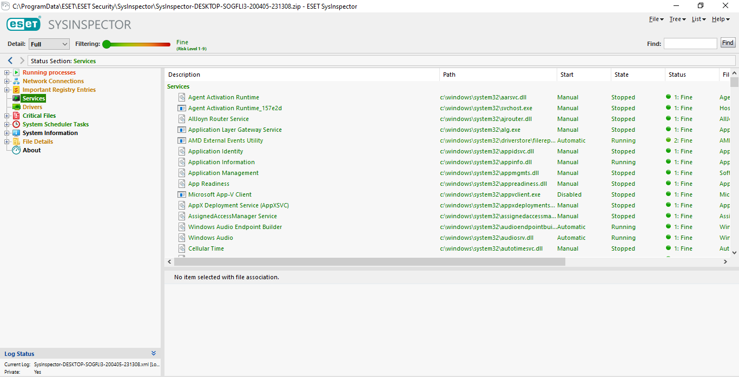Click icon of AMD External Events Utility
Viewport: 739px width, 377px height.
point(182,140)
